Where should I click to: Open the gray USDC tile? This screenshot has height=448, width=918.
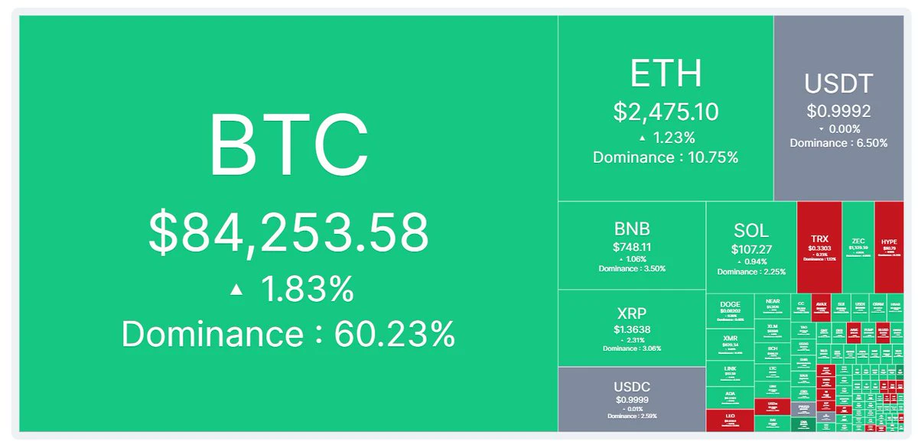tap(632, 399)
